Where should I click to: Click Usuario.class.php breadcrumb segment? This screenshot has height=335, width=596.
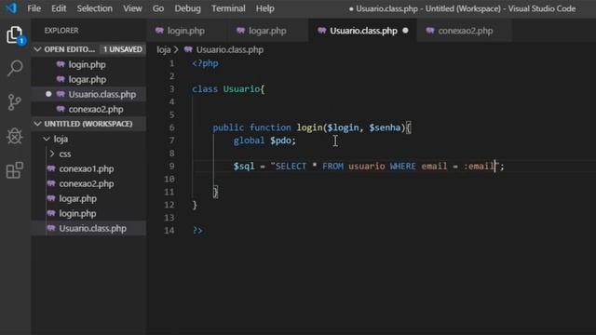click(x=230, y=49)
